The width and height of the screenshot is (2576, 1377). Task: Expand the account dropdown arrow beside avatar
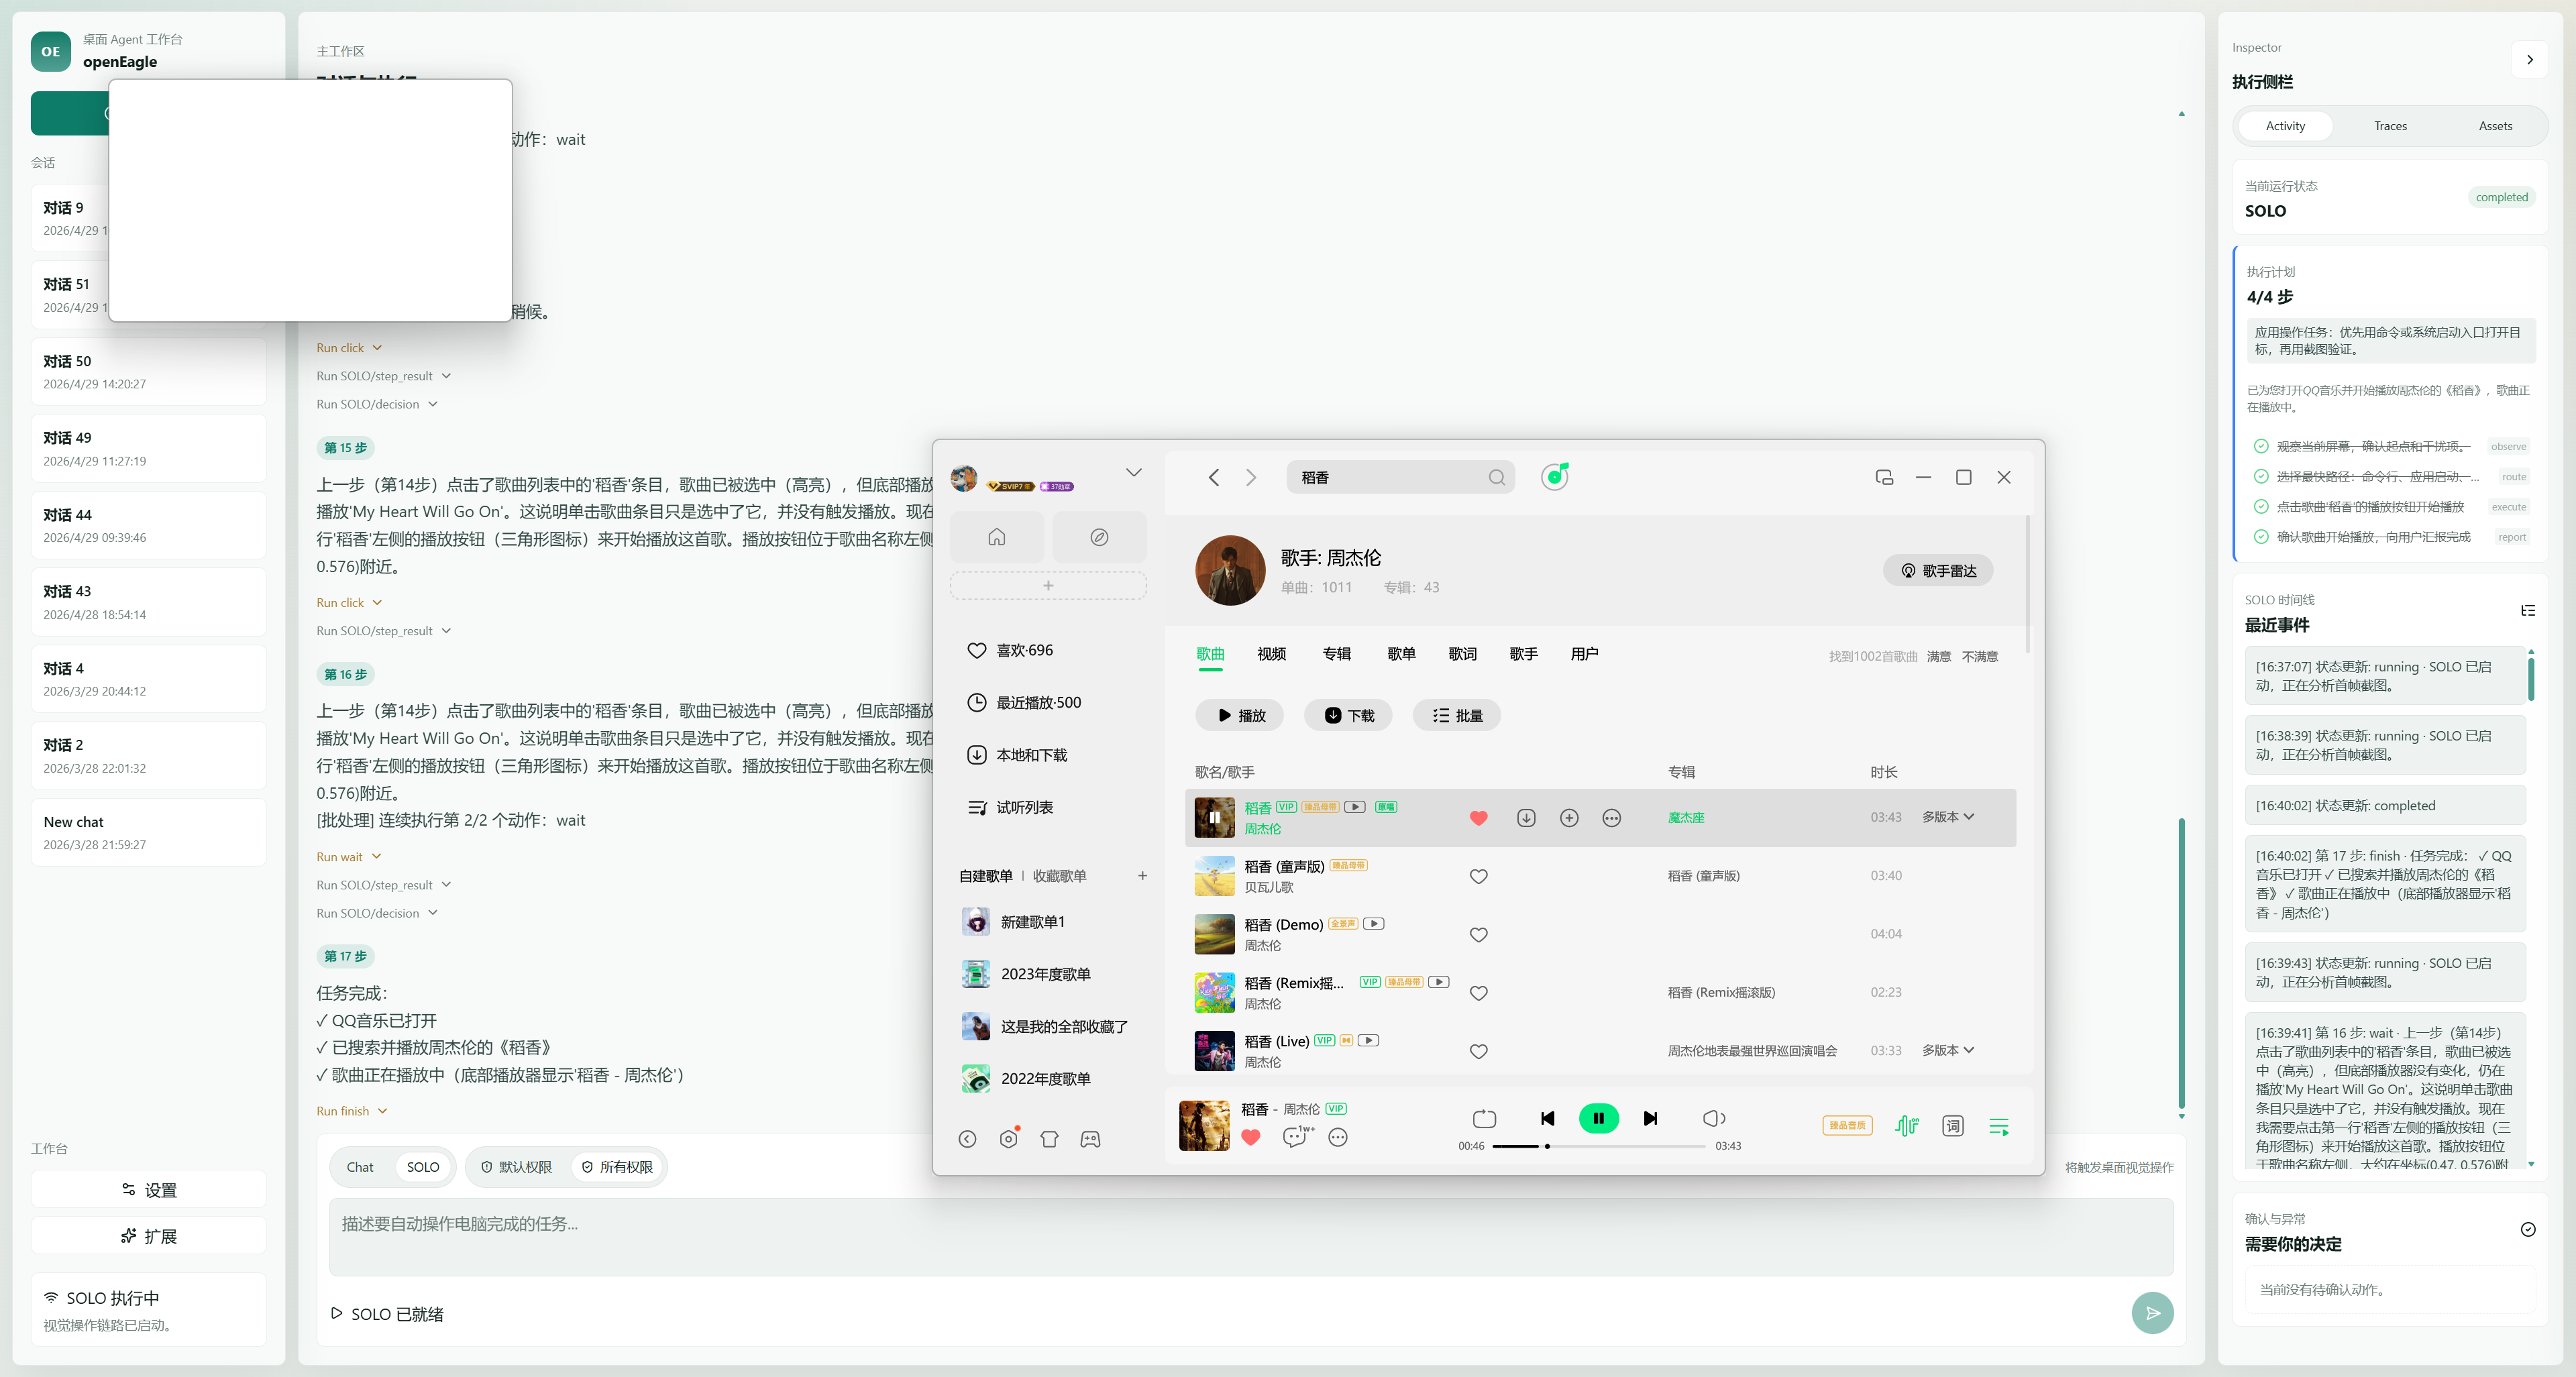coord(1133,472)
